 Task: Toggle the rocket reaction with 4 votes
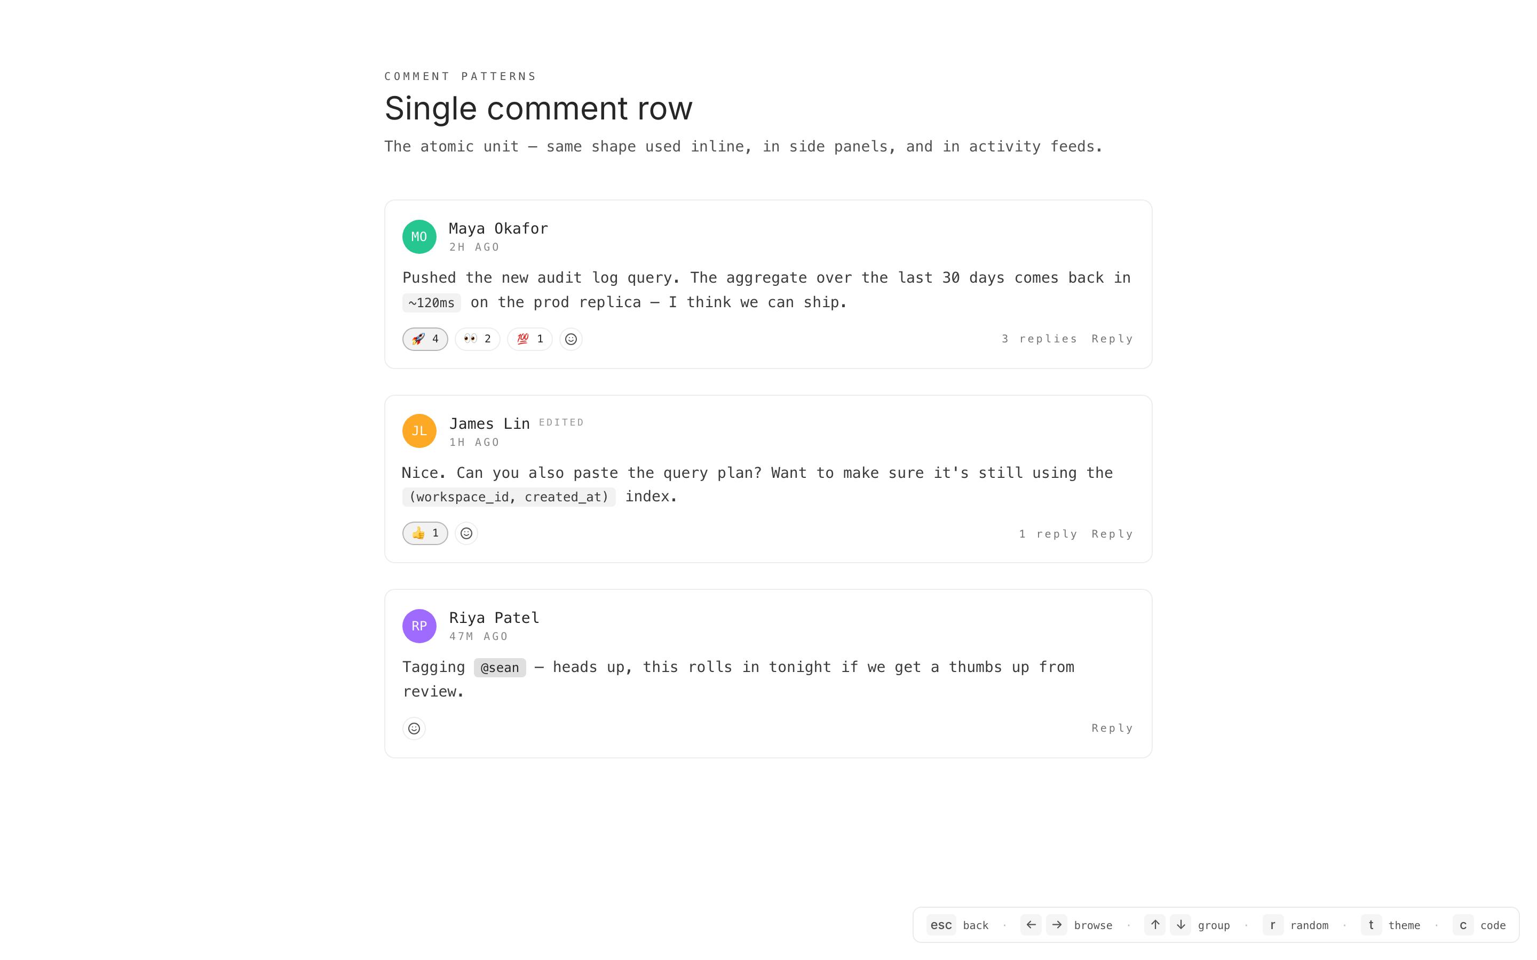pyautogui.click(x=425, y=339)
